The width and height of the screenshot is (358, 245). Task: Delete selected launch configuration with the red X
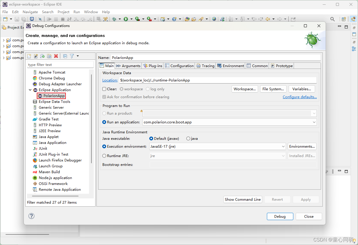click(56, 56)
